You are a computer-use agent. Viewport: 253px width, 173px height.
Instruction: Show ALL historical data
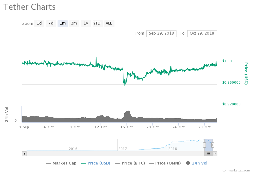pyautogui.click(x=109, y=23)
